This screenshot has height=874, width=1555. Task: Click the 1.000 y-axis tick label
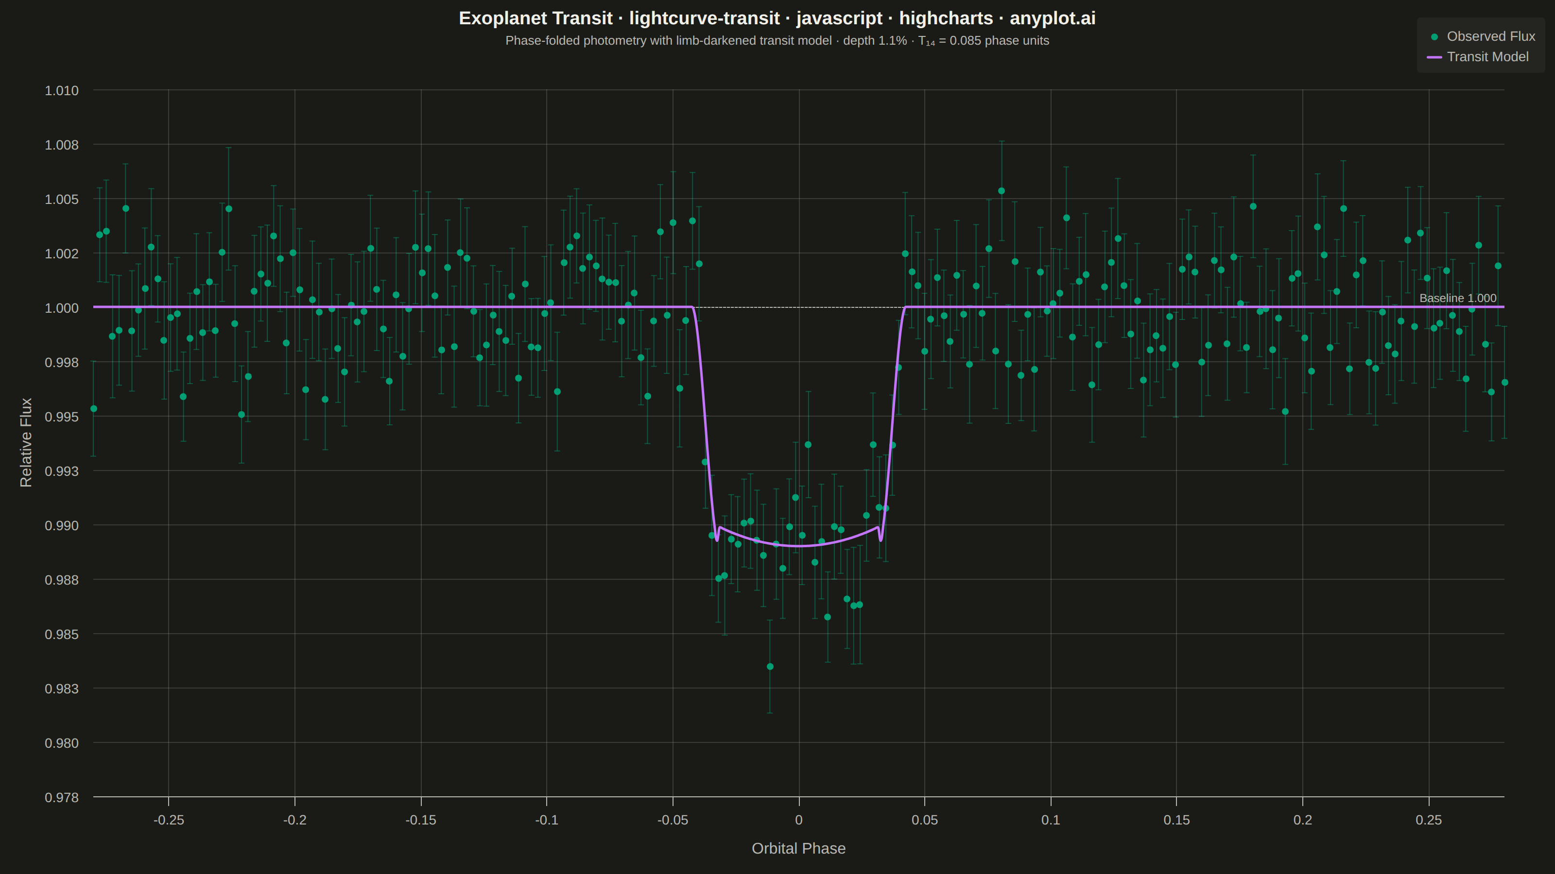62,308
